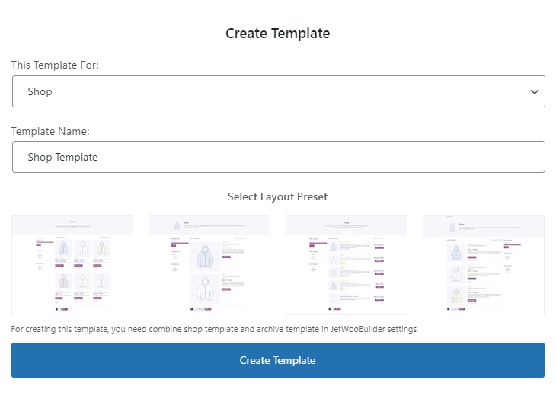Click the Template Name input field
Screen dimensions: 556x396
278,157
